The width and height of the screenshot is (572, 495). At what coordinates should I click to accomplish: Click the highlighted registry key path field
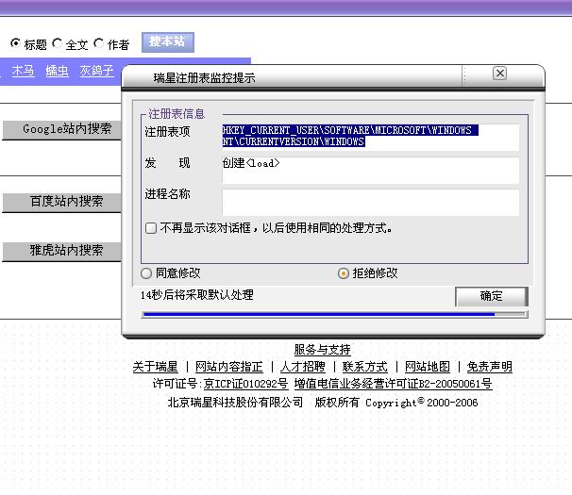(370, 137)
